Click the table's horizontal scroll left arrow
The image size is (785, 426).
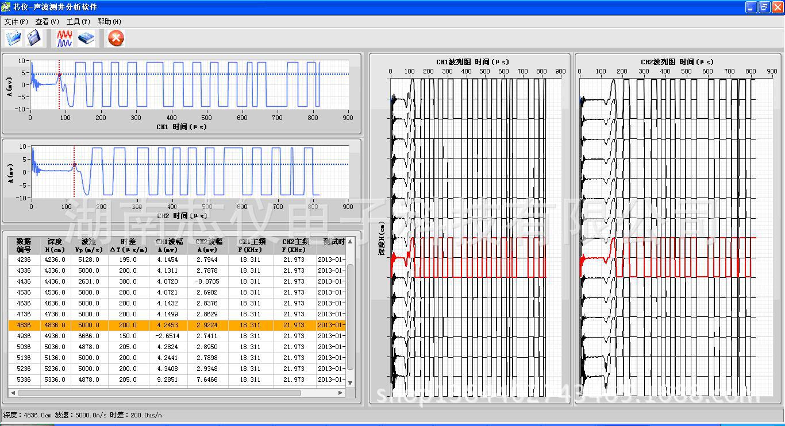(x=12, y=393)
